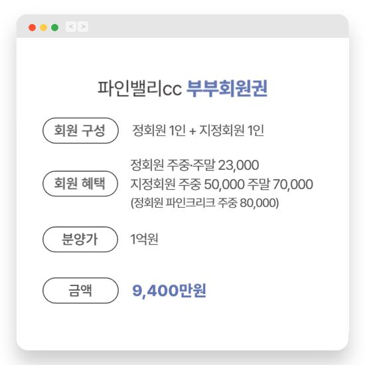Click the 정회원 주중·주말 23,000 line
Viewport: 365px width, 365px height.
click(194, 165)
